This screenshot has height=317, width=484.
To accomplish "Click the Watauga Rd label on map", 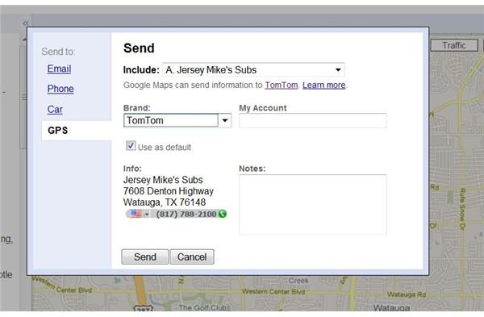I will (407, 294).
